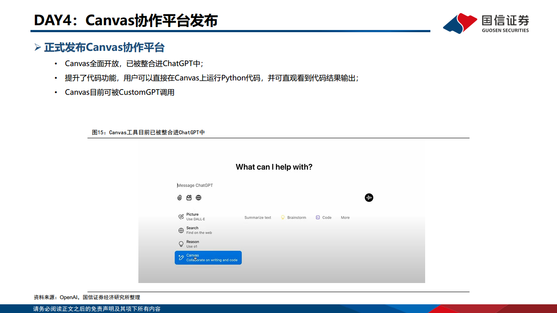Click source line '资料来源: OpenAI, 国信证券经济研究所整理'

click(87, 297)
